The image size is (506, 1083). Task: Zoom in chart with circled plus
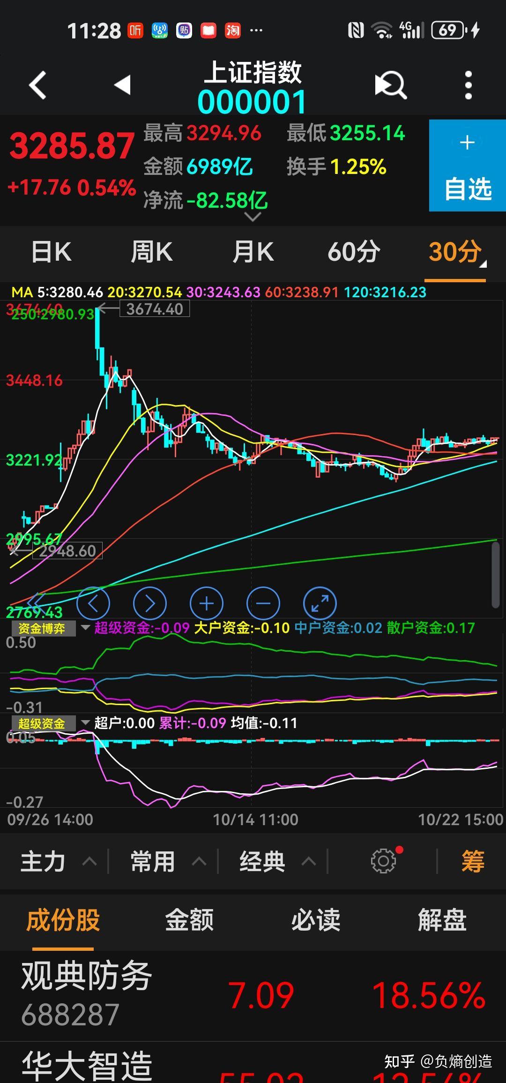207,603
